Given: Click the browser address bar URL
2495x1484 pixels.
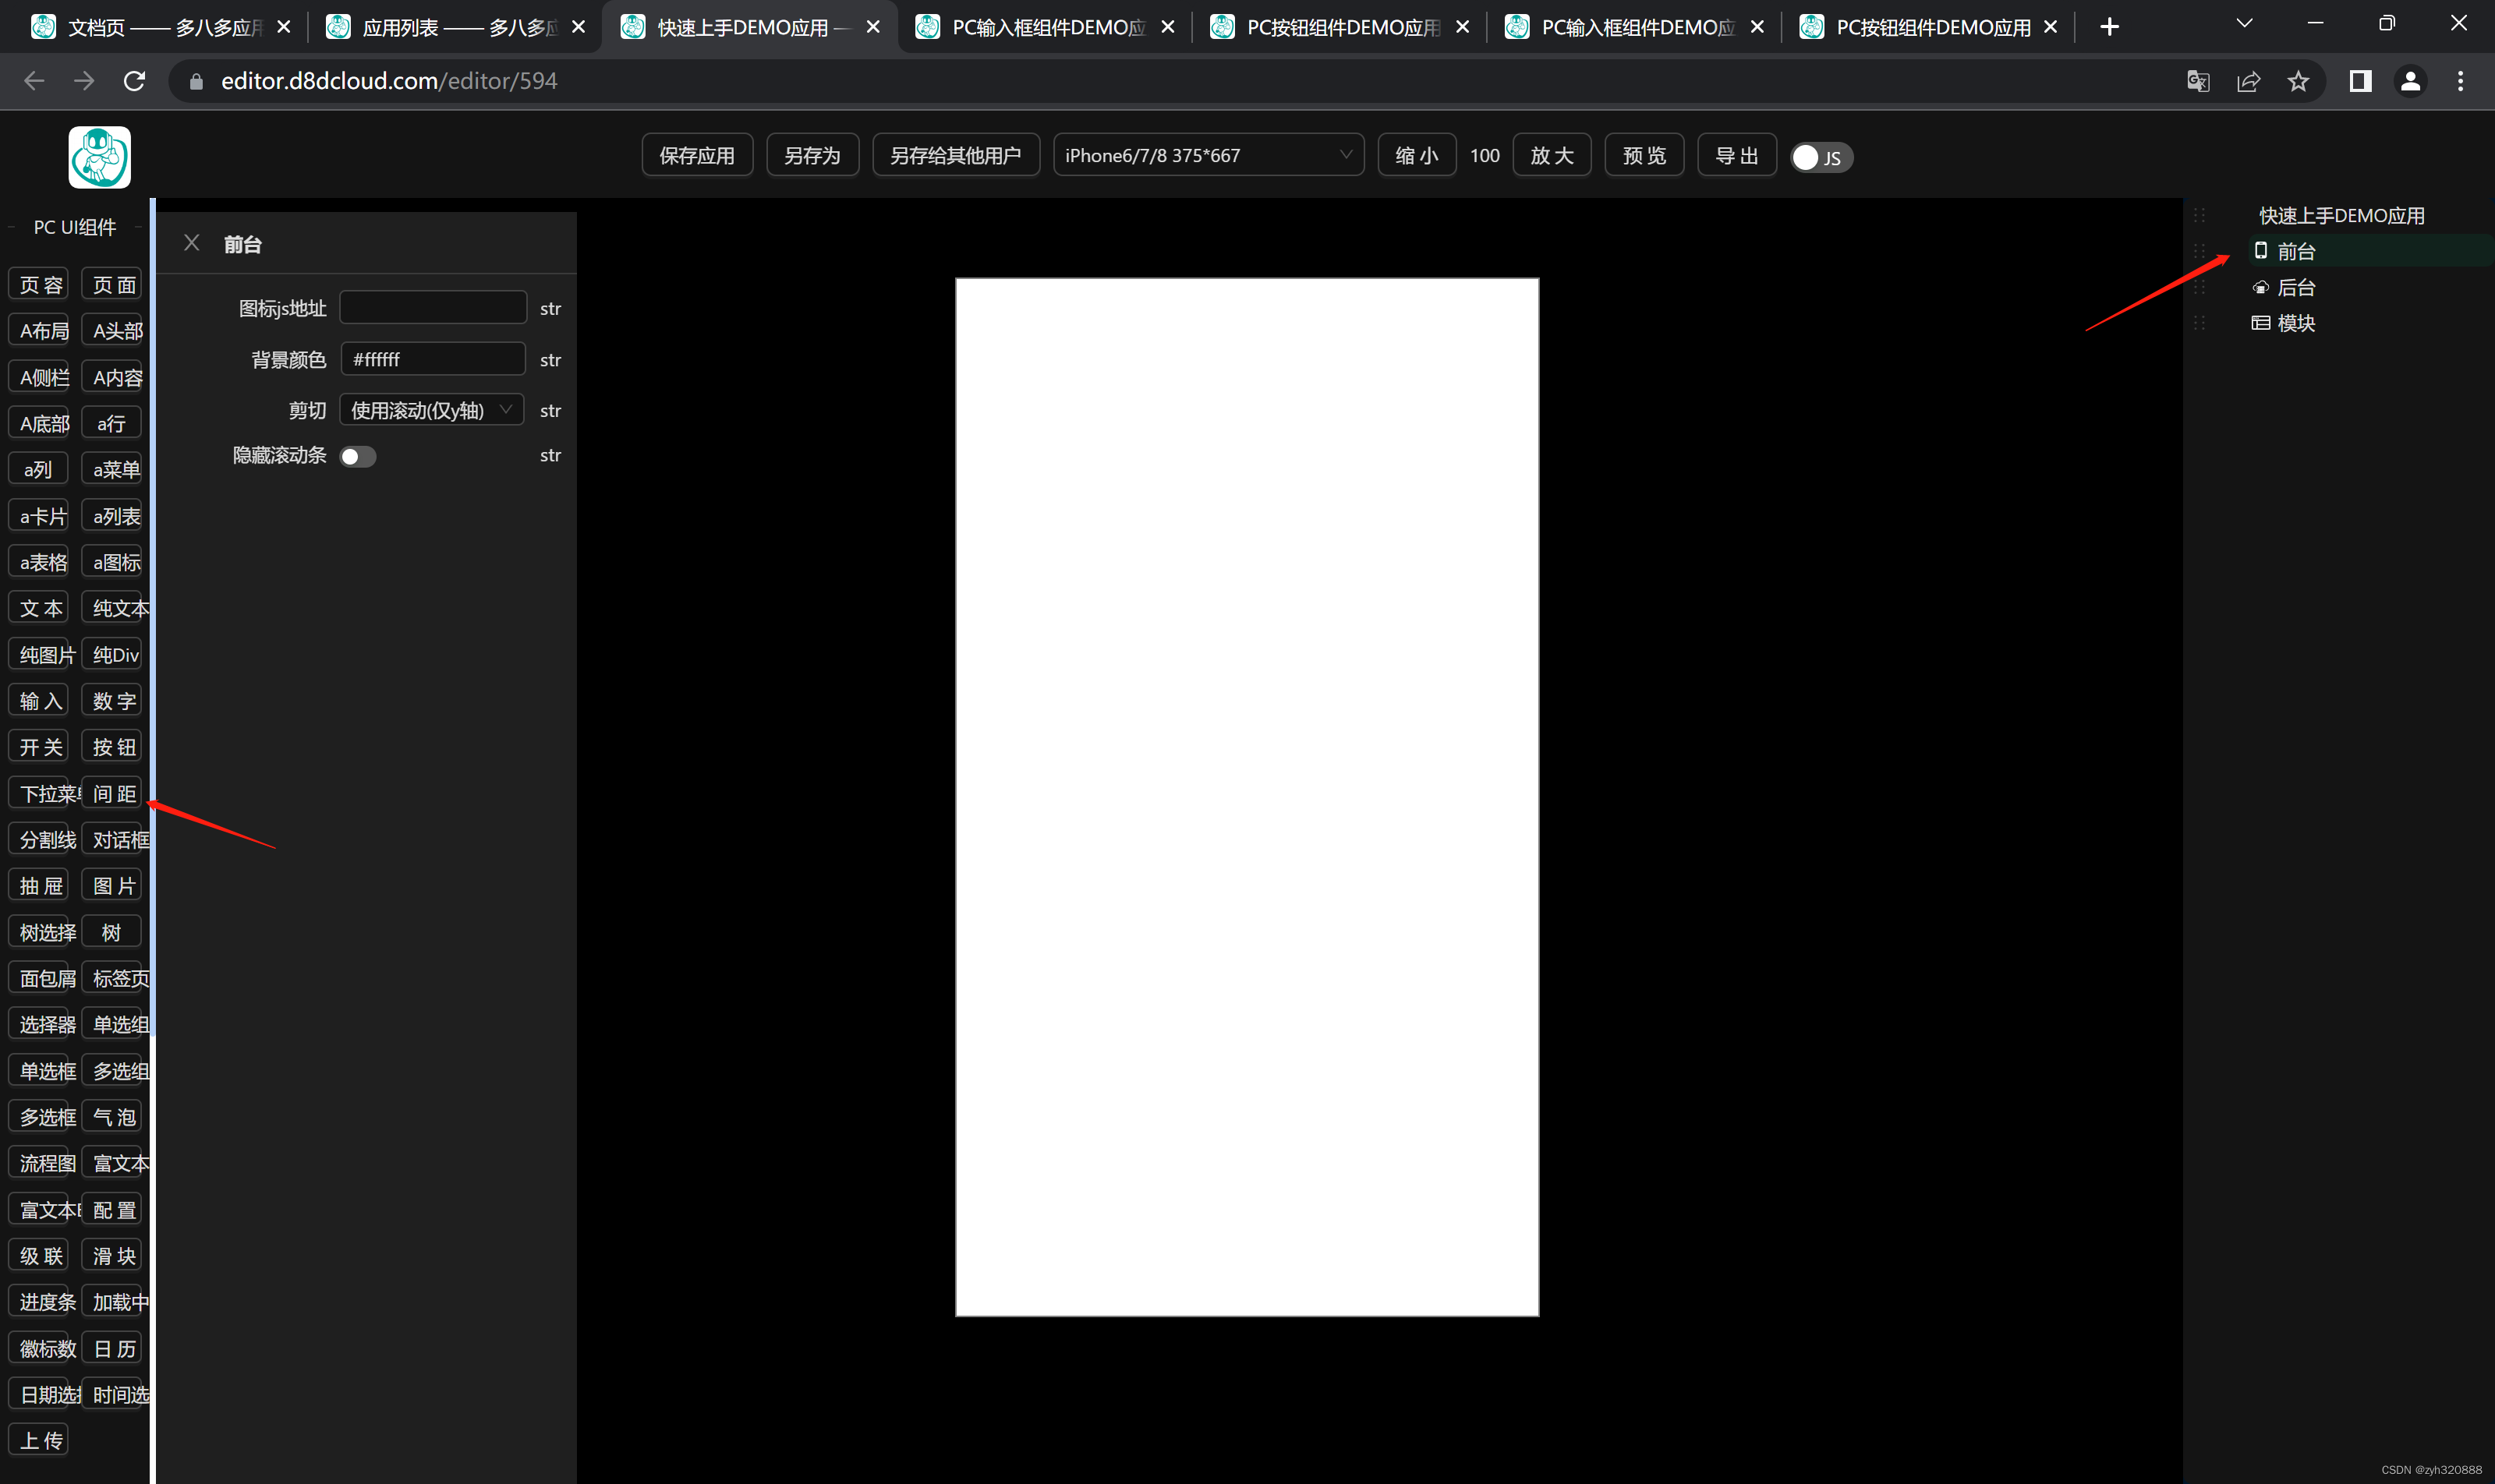Looking at the screenshot, I should click(x=389, y=81).
